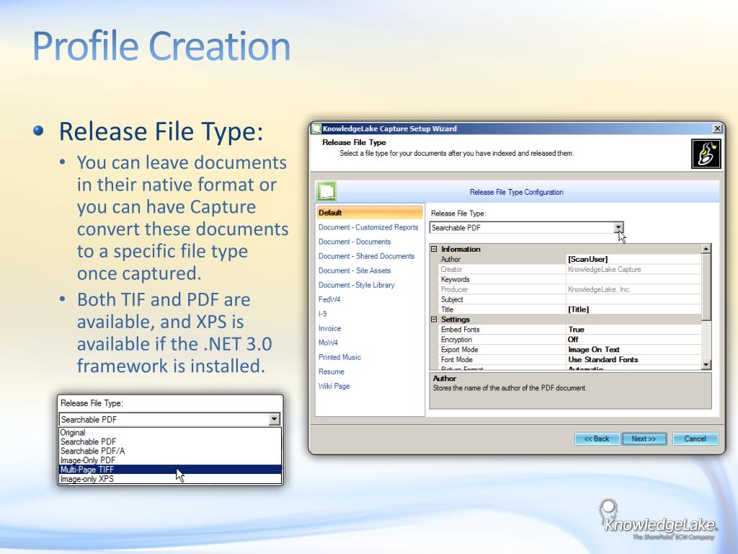This screenshot has height=554, width=738.
Task: Click the property grid scrollbar down arrow
Action: 706,364
